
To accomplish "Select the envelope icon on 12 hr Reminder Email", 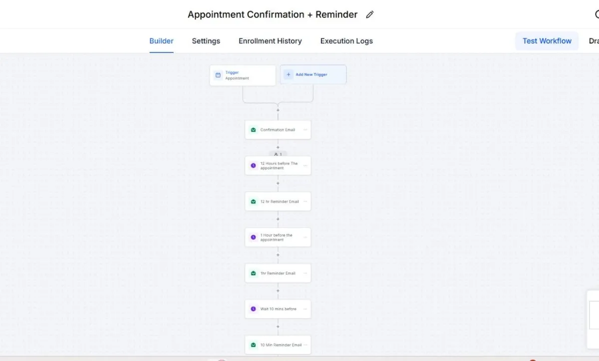I will (x=253, y=202).
